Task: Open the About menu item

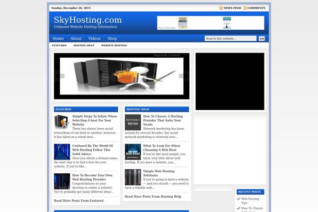Action: pyautogui.click(x=76, y=38)
